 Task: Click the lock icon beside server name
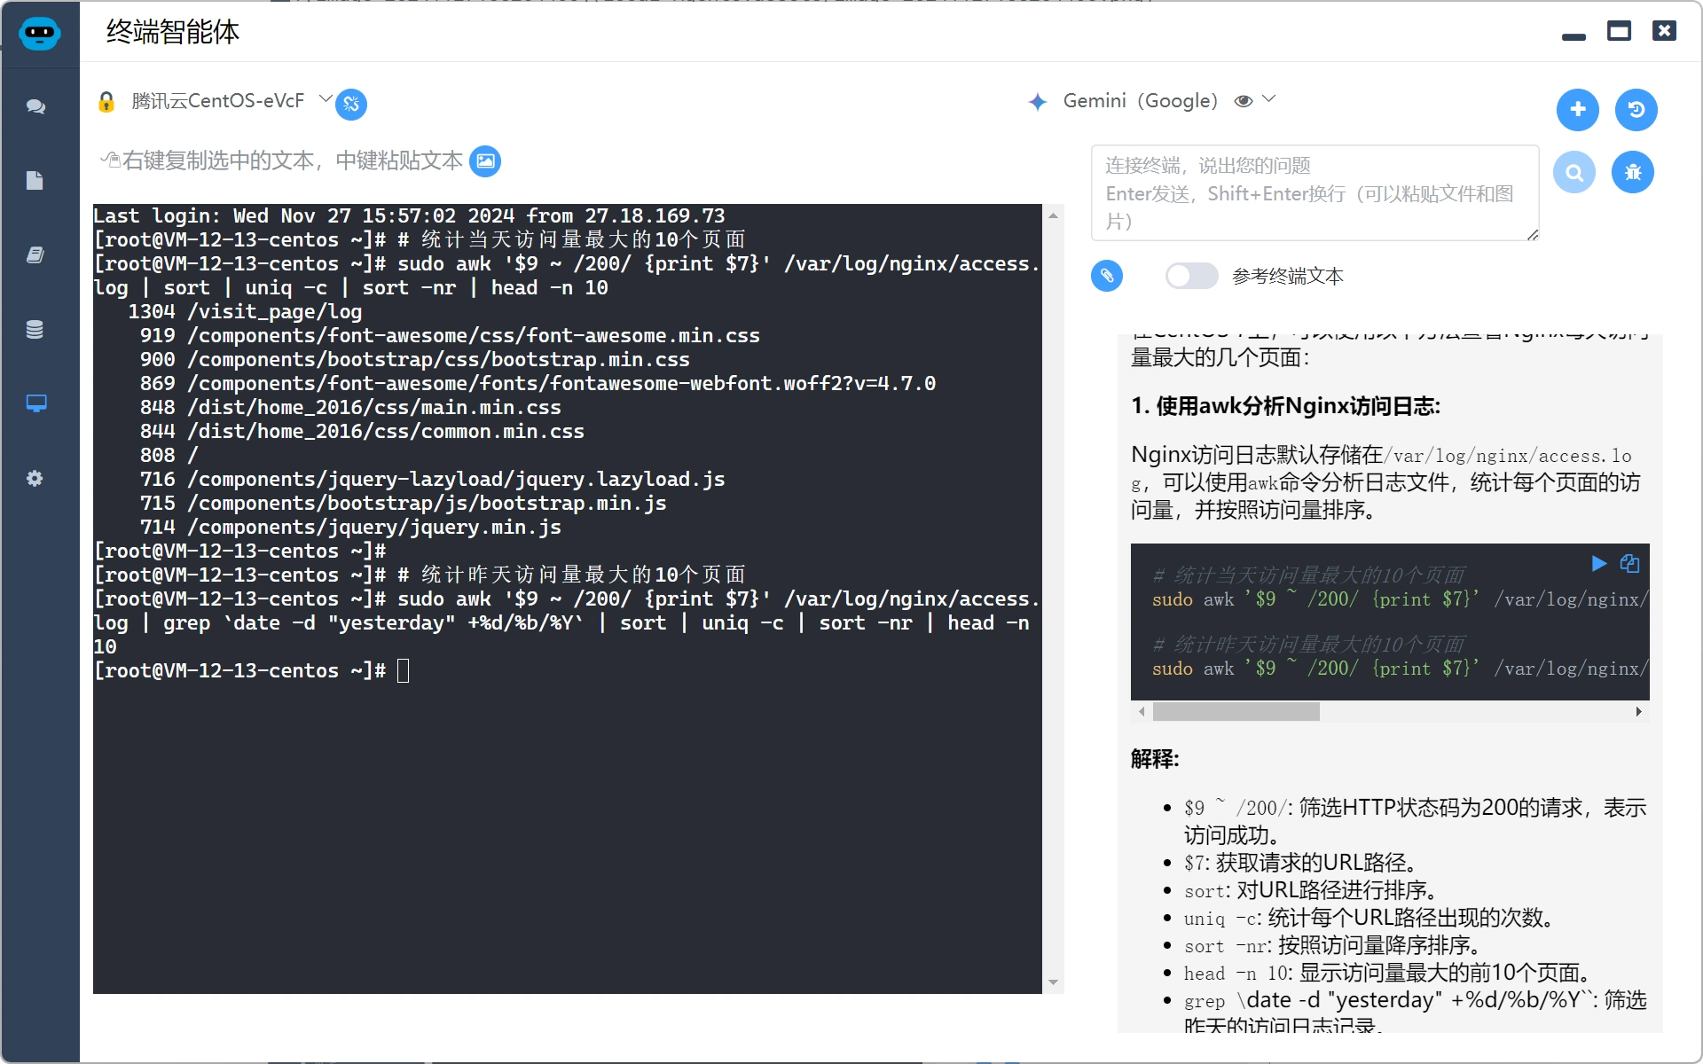pyautogui.click(x=106, y=102)
